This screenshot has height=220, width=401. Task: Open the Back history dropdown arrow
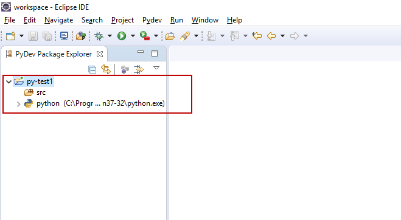282,36
